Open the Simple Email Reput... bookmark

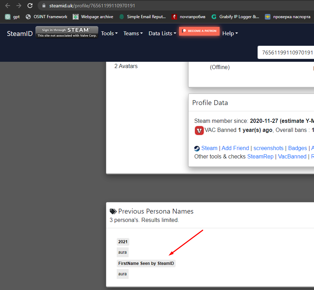point(143,17)
